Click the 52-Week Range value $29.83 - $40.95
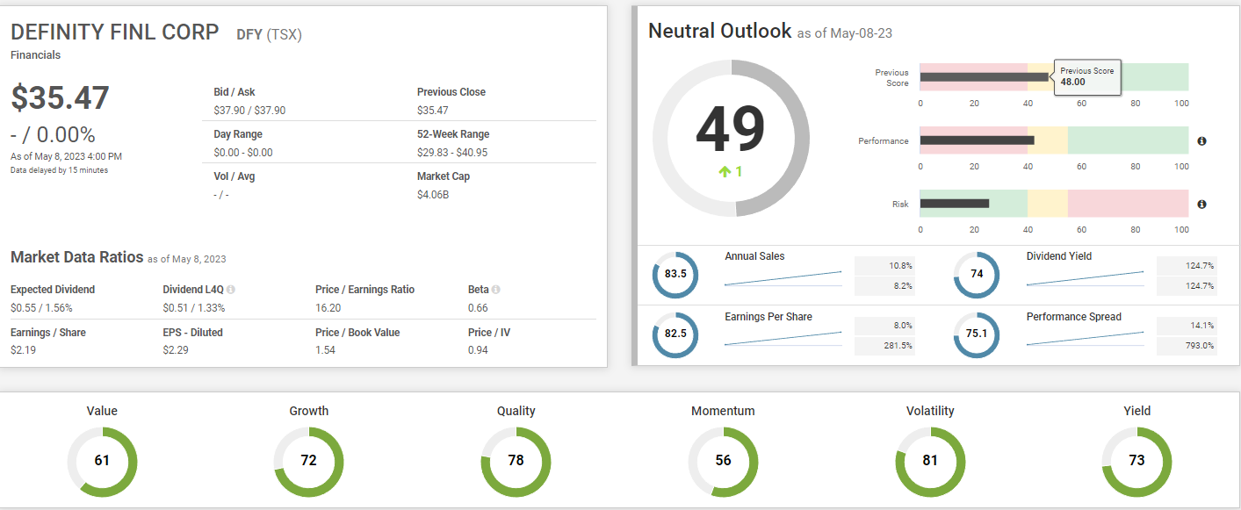Image resolution: width=1241 pixels, height=510 pixels. click(452, 153)
